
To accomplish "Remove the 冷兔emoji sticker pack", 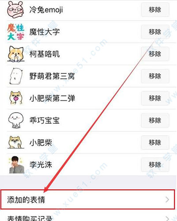I will 155,10.
